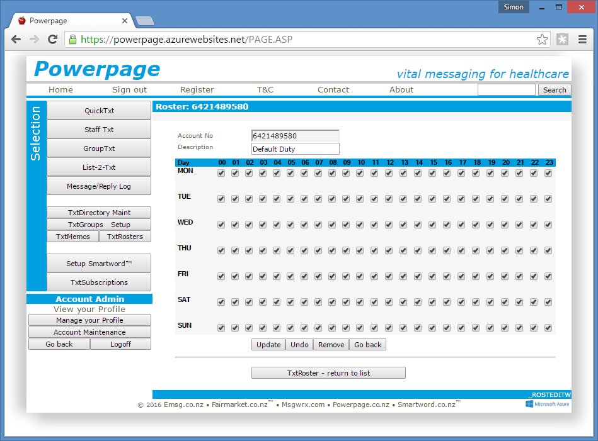Close the Powerpage browser tab

point(124,21)
